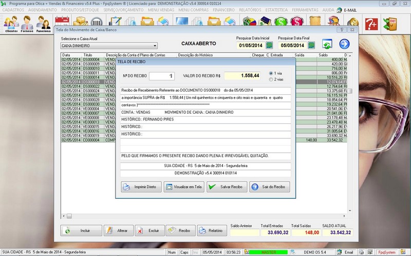Open calendar picker for Data Final
411x256 pixels.
click(x=311, y=45)
